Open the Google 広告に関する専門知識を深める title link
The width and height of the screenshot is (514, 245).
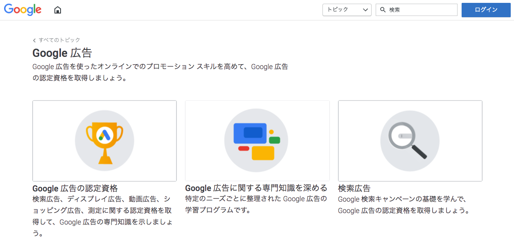[256, 188]
